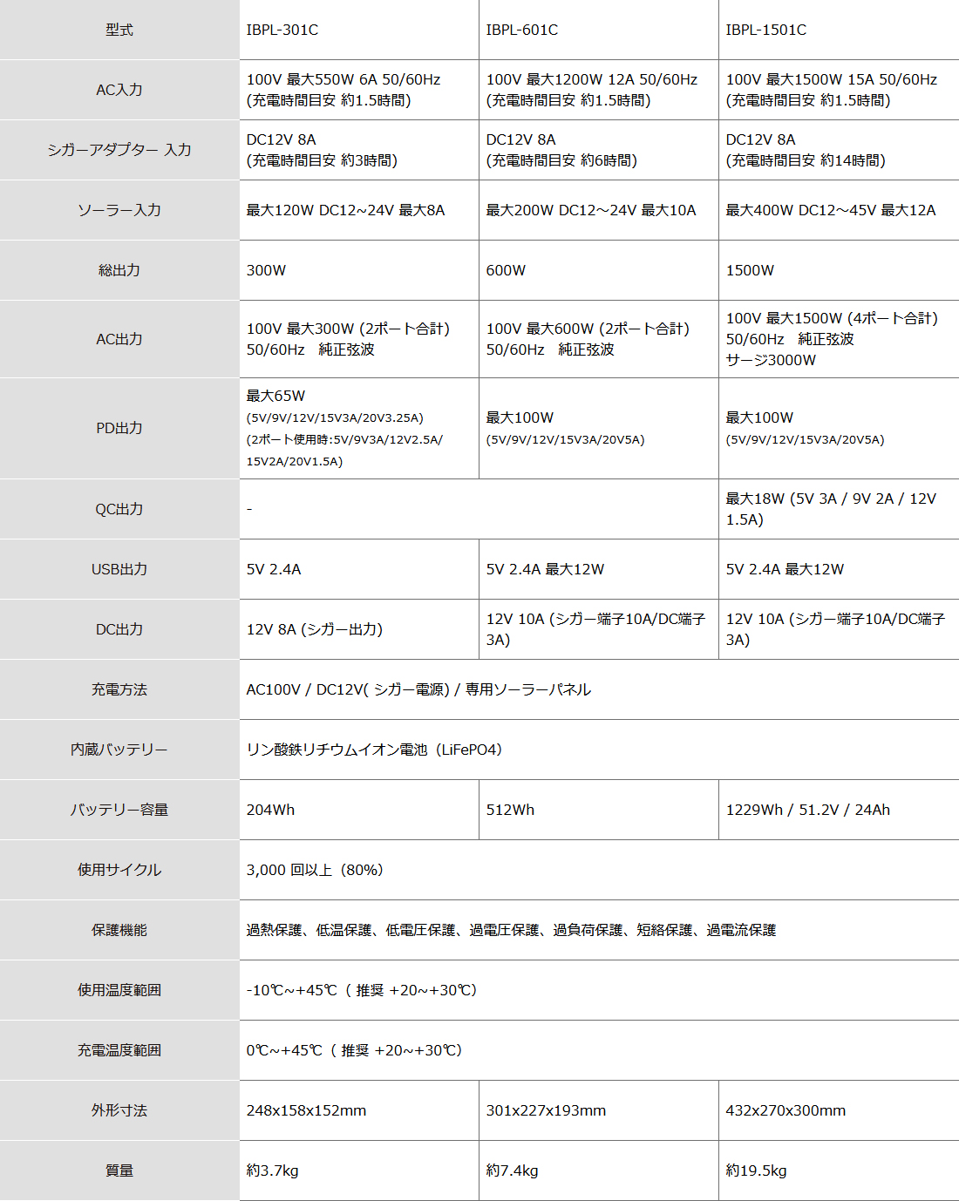Click the サージ3000W AC output cell
Image resolution: width=959 pixels, height=1201 pixels.
839,339
